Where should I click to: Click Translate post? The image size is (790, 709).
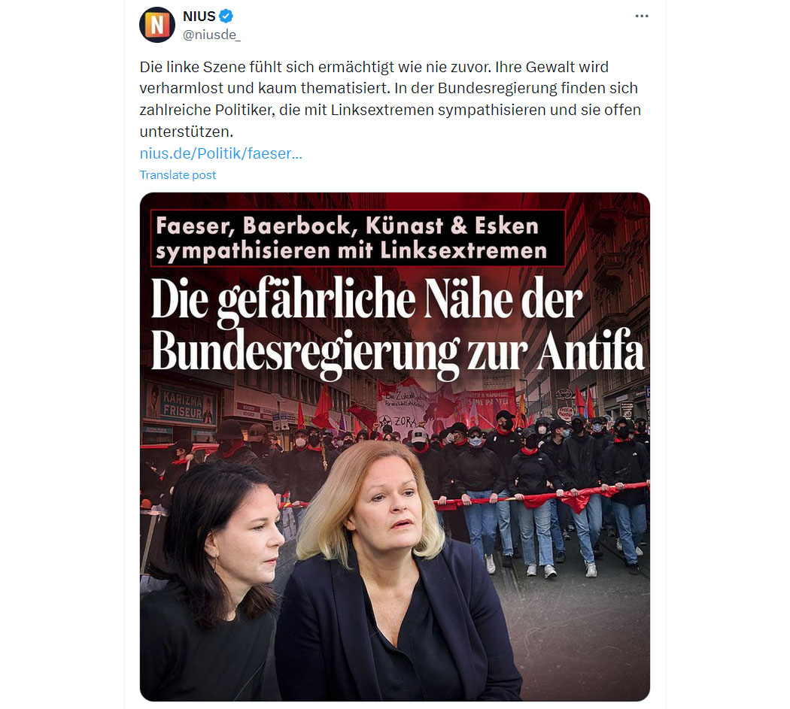tap(178, 174)
